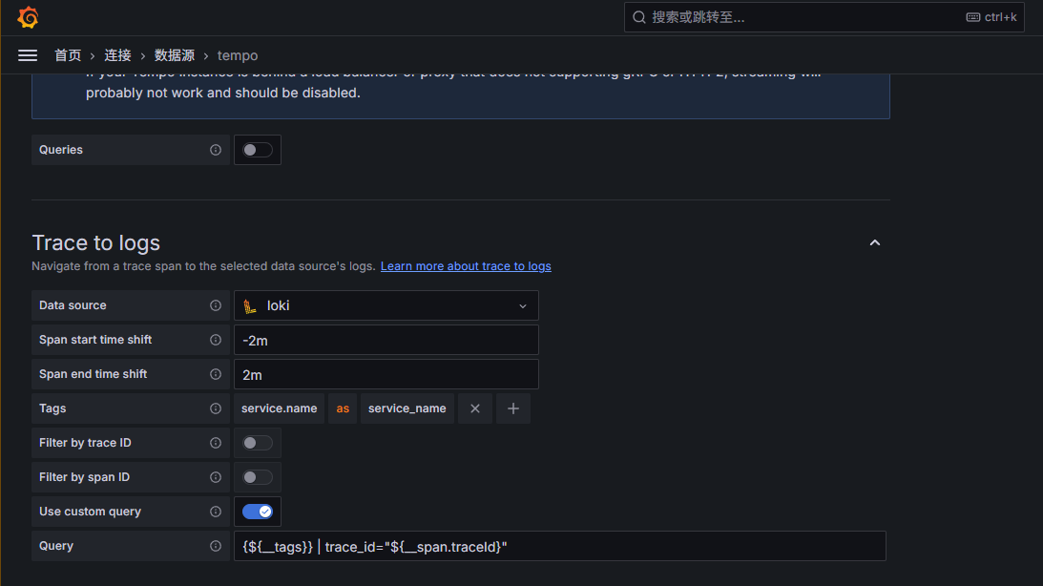
Task: Click the Grafana logo icon
Action: 28,17
